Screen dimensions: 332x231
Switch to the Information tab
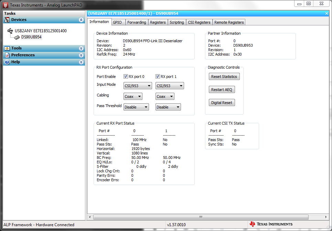point(99,22)
